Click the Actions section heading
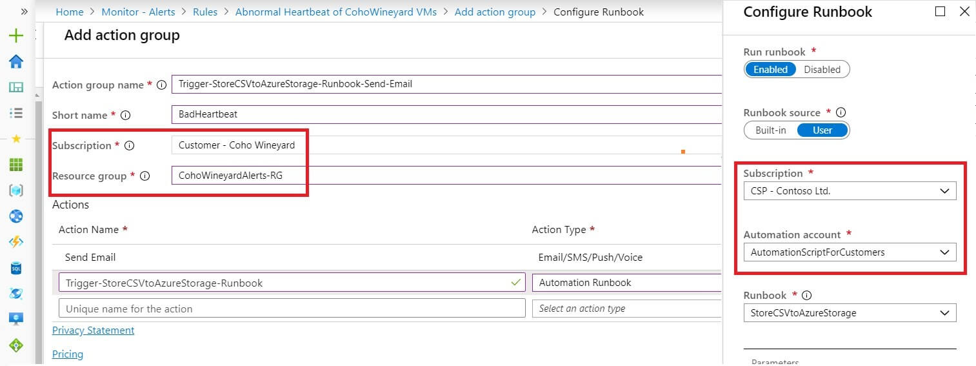Viewport: 976px width, 366px height. tap(70, 205)
